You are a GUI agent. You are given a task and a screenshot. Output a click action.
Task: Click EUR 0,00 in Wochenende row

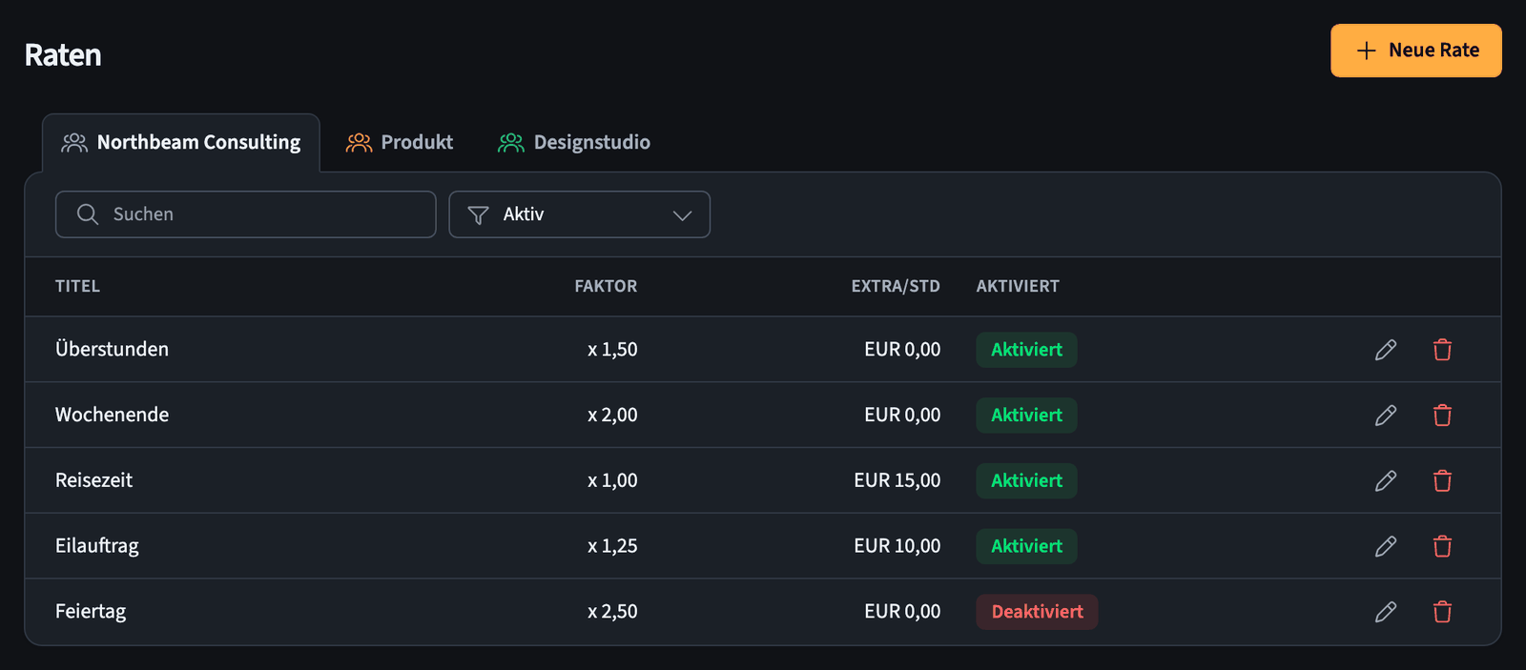902,416
